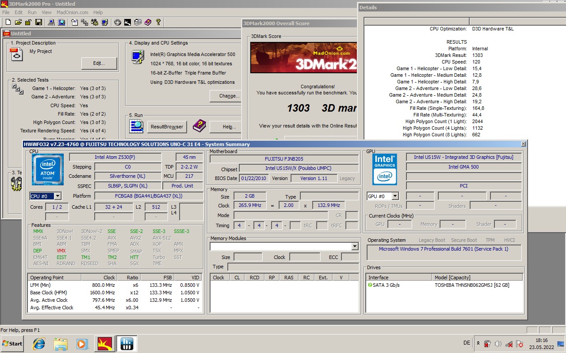566x353 pixels.
Task: Click the Operating Point column header
Action: tap(55, 278)
